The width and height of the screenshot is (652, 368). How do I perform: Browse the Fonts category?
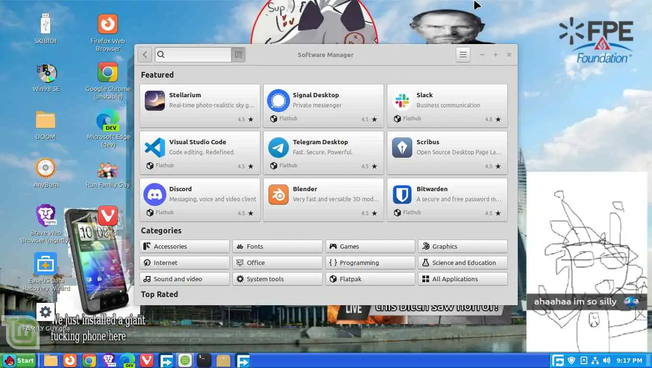pyautogui.click(x=278, y=246)
